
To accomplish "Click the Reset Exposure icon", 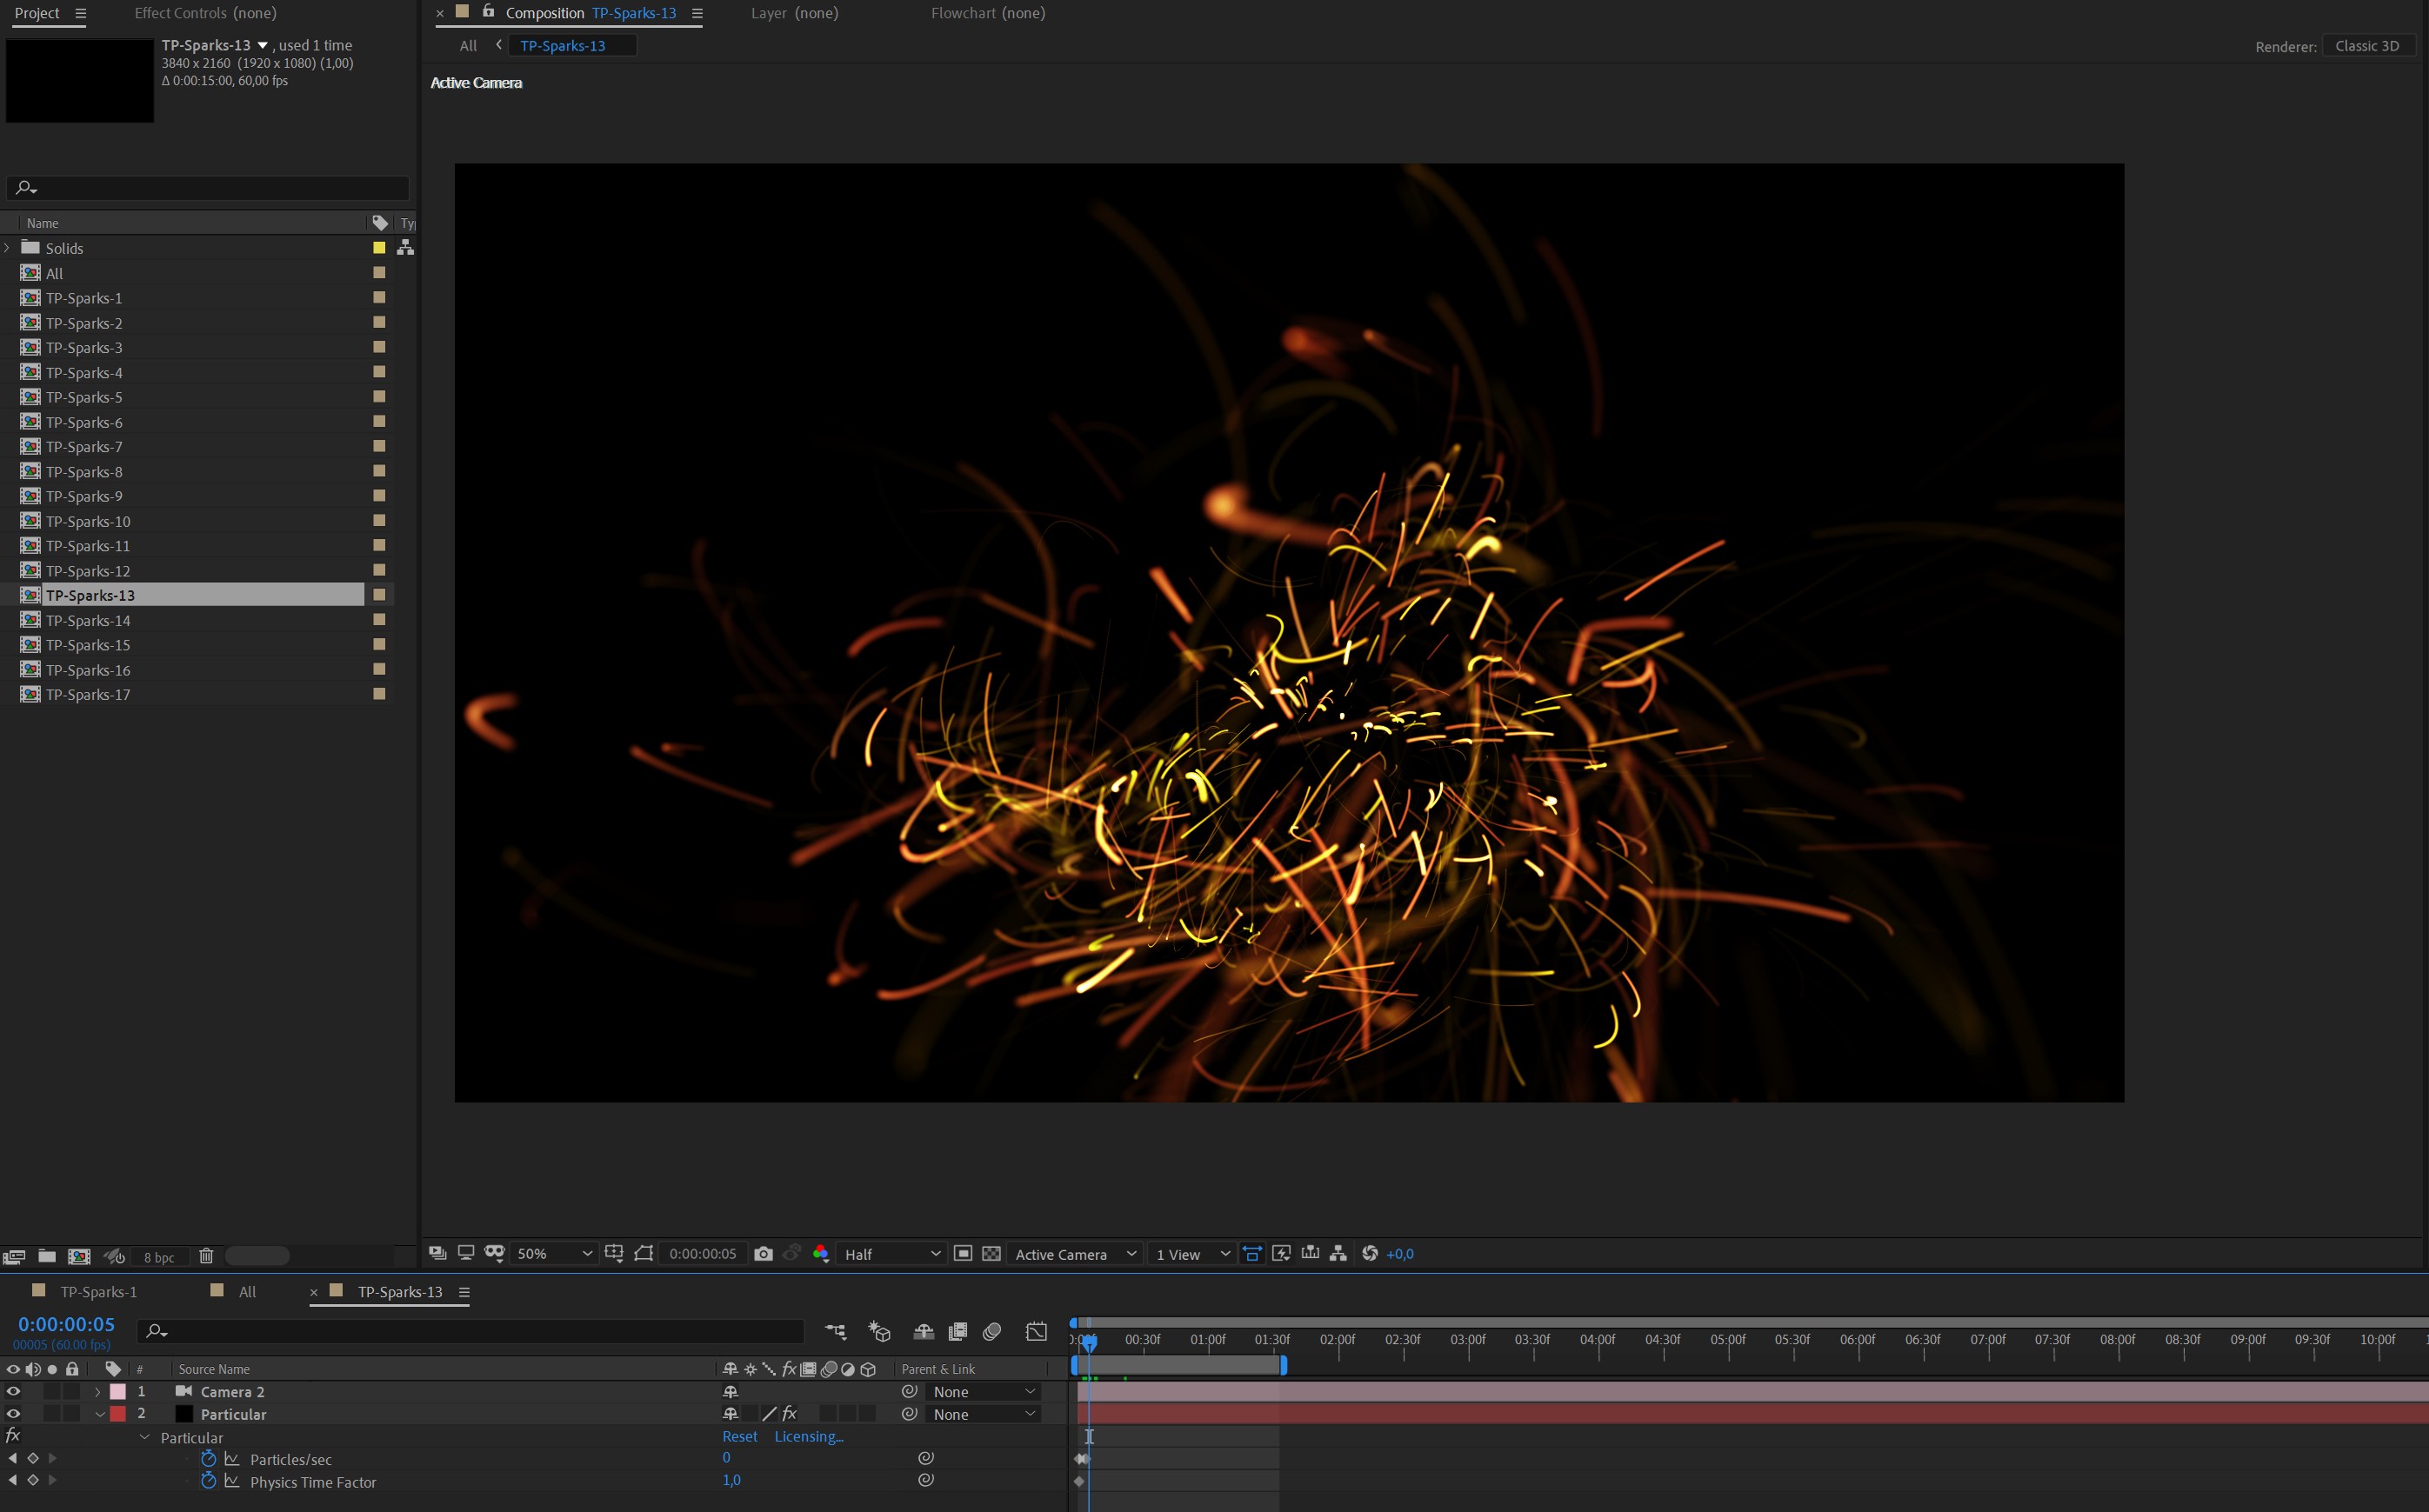I will point(1370,1254).
